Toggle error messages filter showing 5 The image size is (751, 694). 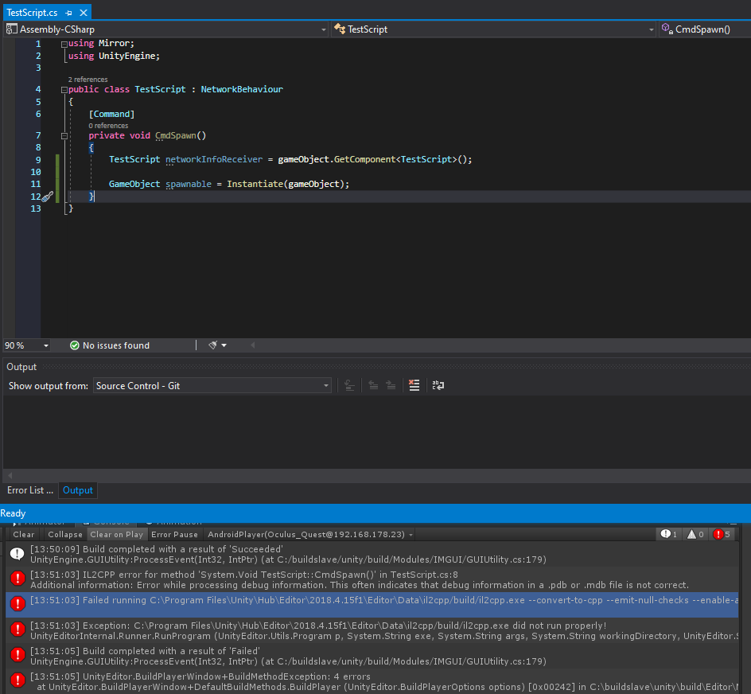tap(722, 534)
